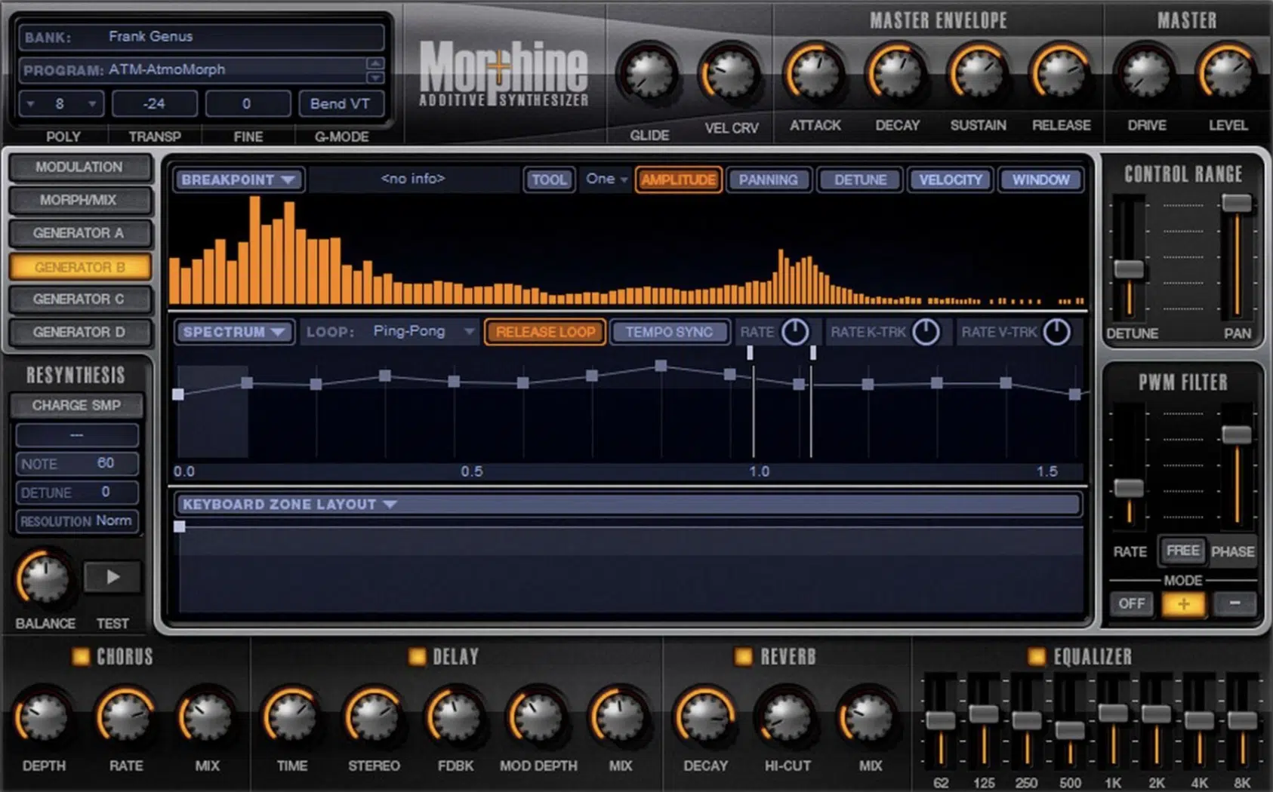Click the resynthesis Balance knob
1273x792 pixels.
coord(44,579)
